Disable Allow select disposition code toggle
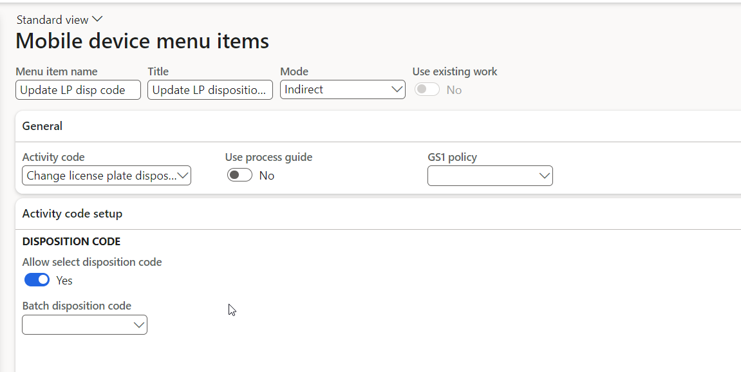This screenshot has height=372, width=741. click(x=37, y=280)
